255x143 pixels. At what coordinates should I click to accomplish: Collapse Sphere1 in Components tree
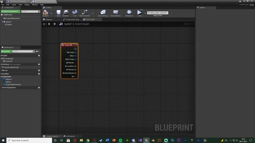pyautogui.click(x=3, y=22)
